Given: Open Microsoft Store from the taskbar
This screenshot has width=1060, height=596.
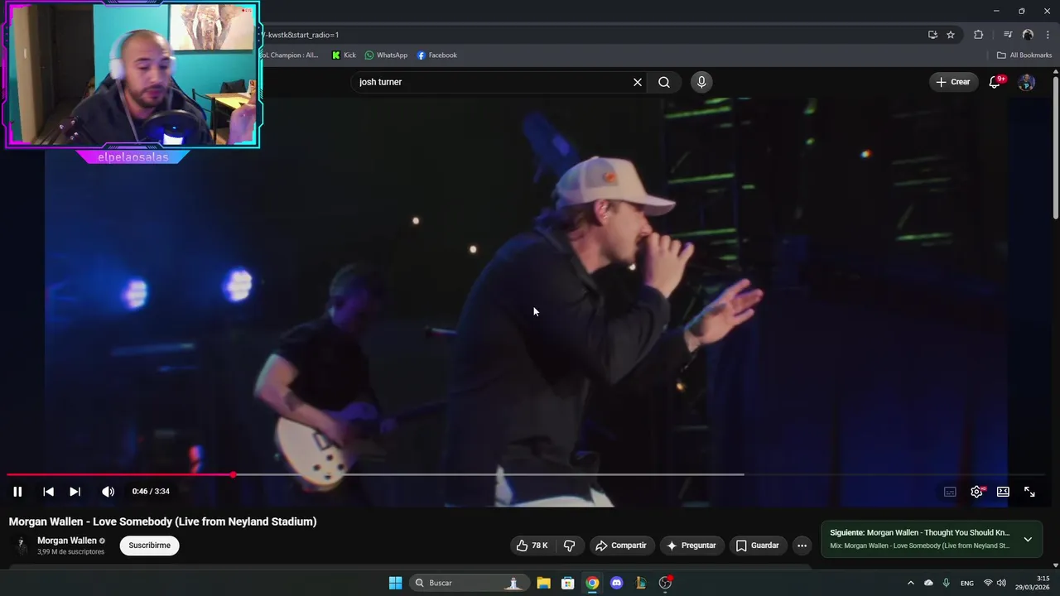Looking at the screenshot, I should 568,583.
